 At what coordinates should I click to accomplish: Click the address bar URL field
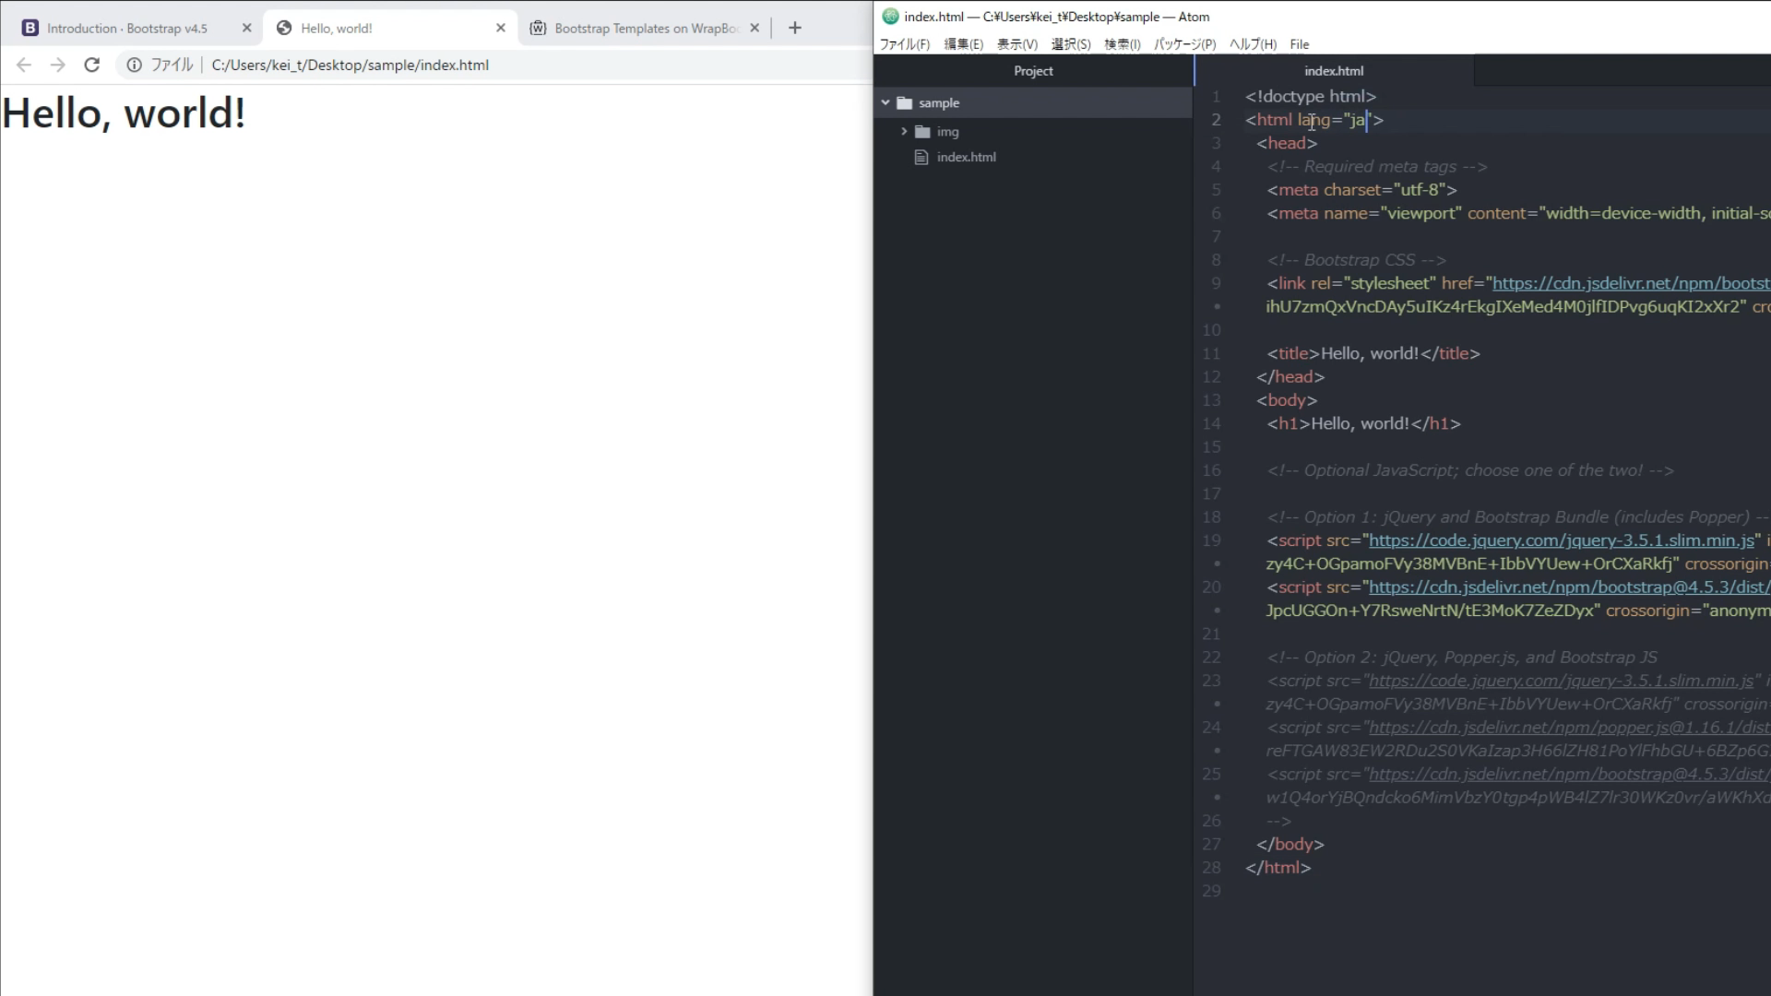tap(351, 65)
